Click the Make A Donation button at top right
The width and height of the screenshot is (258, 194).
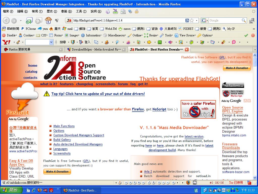pos(237,68)
